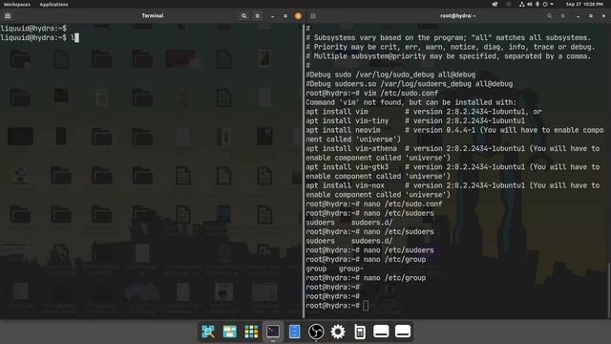Click the microphone icon in system tray
Viewport: 611px width, 344px height.
(x=537, y=4)
